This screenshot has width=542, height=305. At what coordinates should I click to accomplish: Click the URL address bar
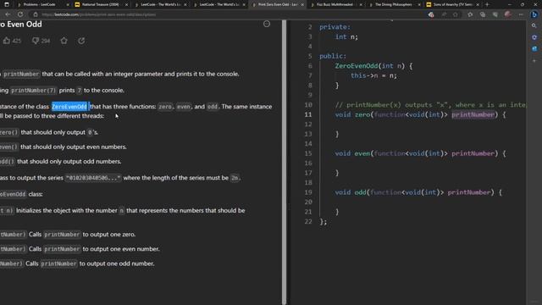228,14
